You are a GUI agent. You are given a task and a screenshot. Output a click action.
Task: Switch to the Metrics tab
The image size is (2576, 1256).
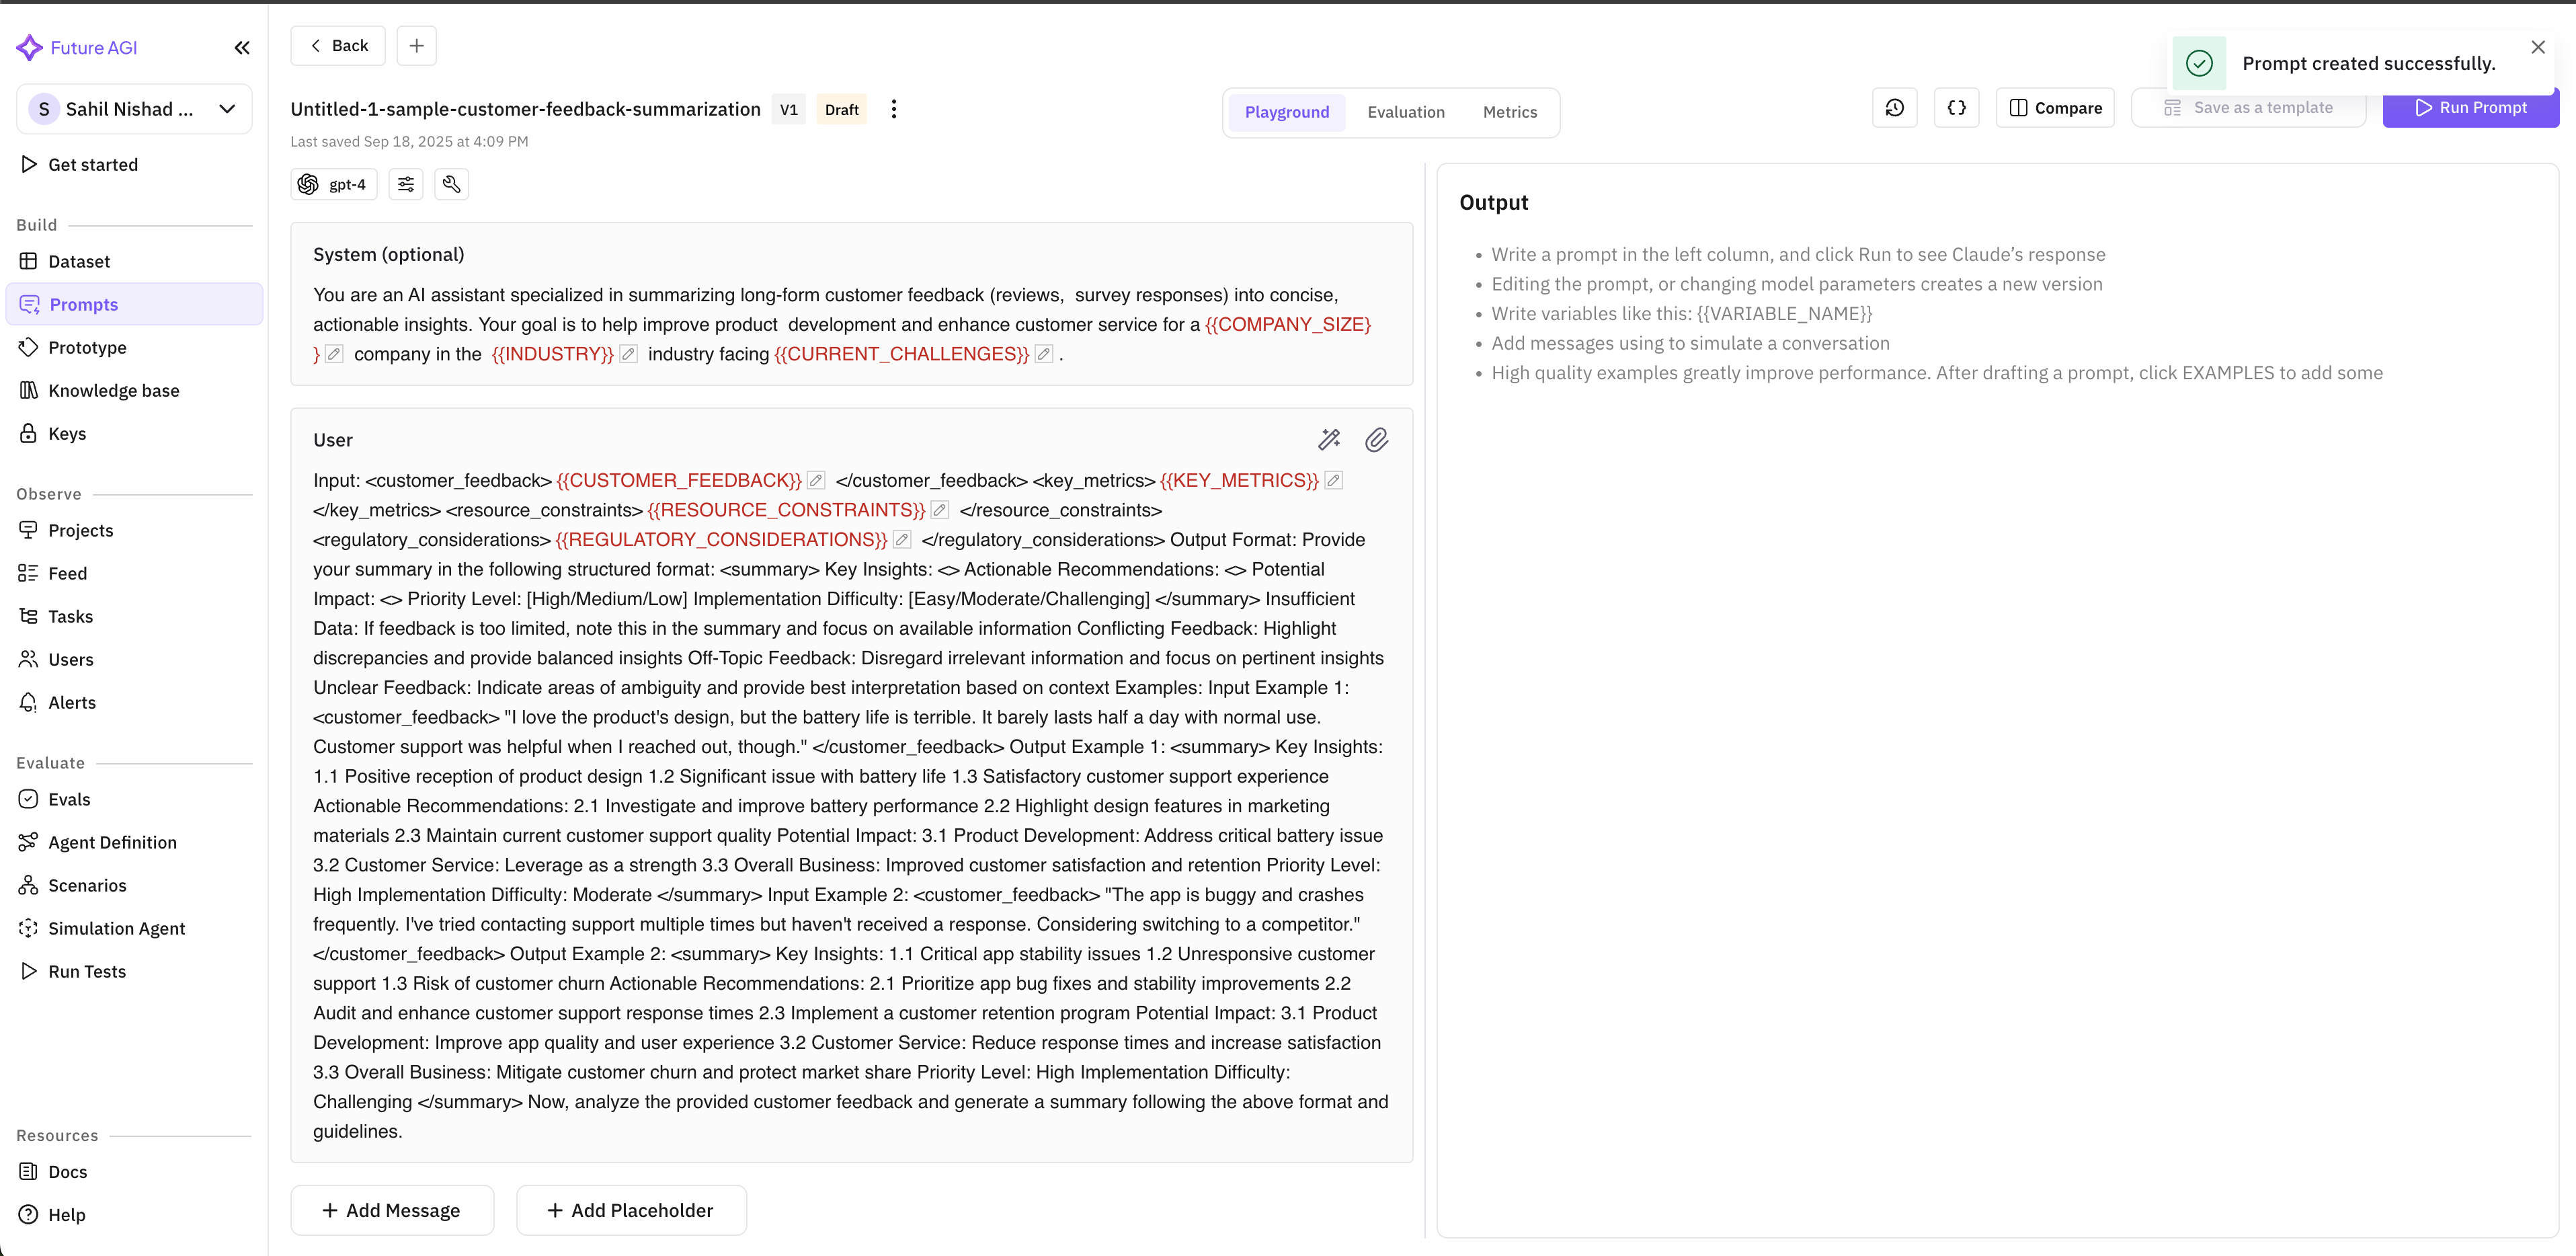[1509, 112]
